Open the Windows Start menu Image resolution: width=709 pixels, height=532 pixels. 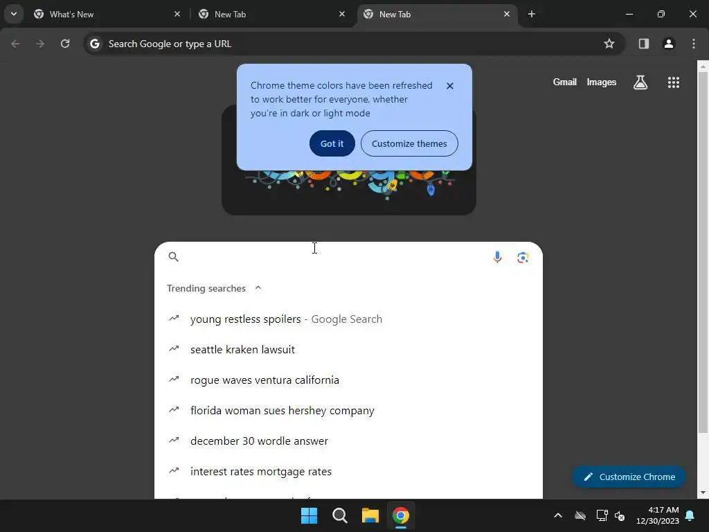pyautogui.click(x=309, y=515)
